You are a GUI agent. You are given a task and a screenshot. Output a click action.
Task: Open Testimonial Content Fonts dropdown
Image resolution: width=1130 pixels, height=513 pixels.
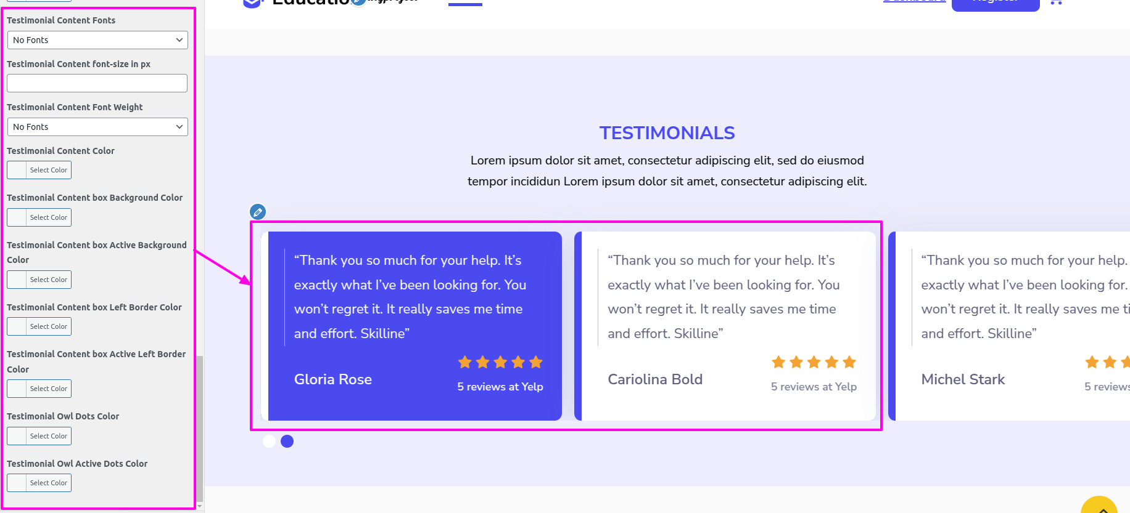pyautogui.click(x=97, y=40)
